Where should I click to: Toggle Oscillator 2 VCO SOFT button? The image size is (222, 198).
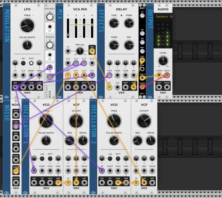click(x=118, y=158)
